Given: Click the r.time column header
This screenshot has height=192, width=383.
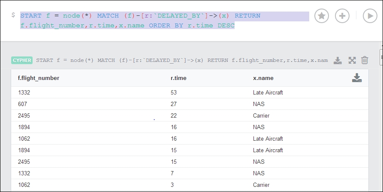Looking at the screenshot, I should (178, 78).
